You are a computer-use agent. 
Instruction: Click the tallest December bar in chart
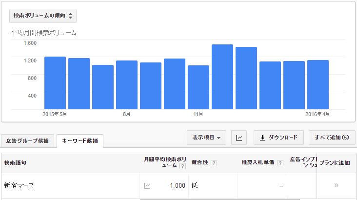pos(222,77)
